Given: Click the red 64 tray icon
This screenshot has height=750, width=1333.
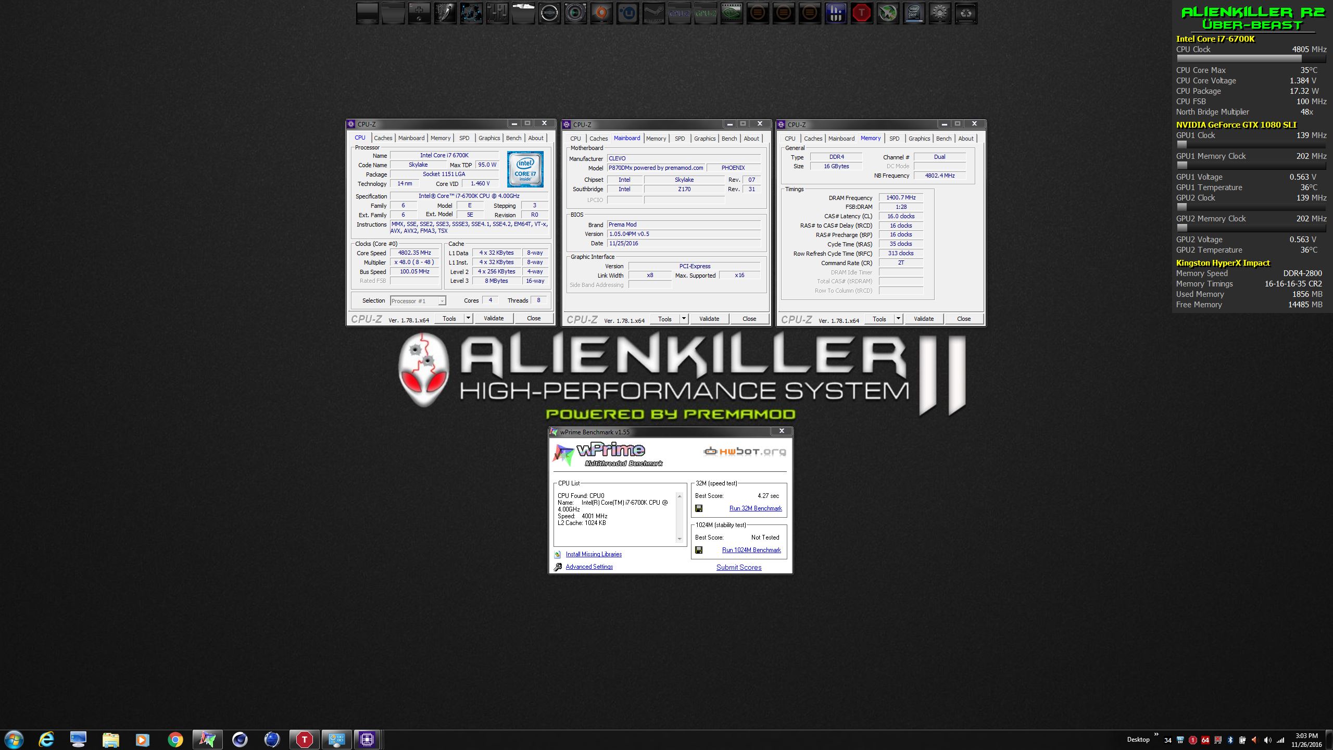Looking at the screenshot, I should (x=1205, y=740).
